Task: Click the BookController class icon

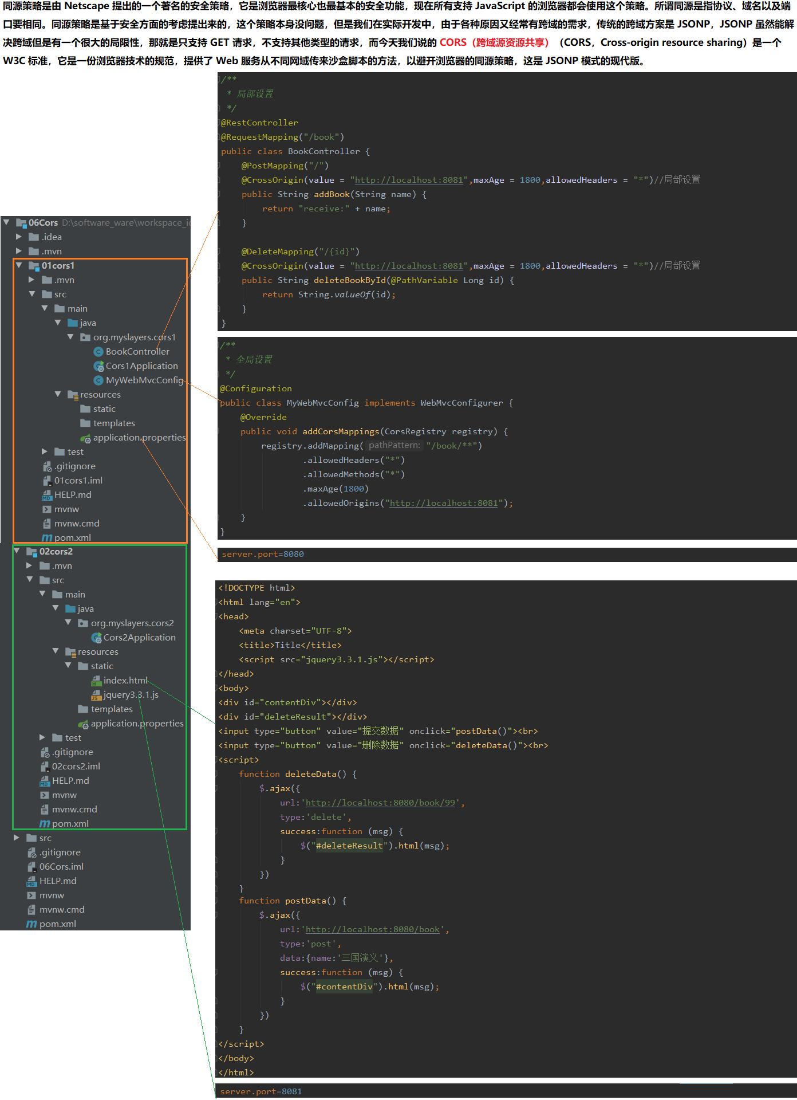Action: [98, 352]
